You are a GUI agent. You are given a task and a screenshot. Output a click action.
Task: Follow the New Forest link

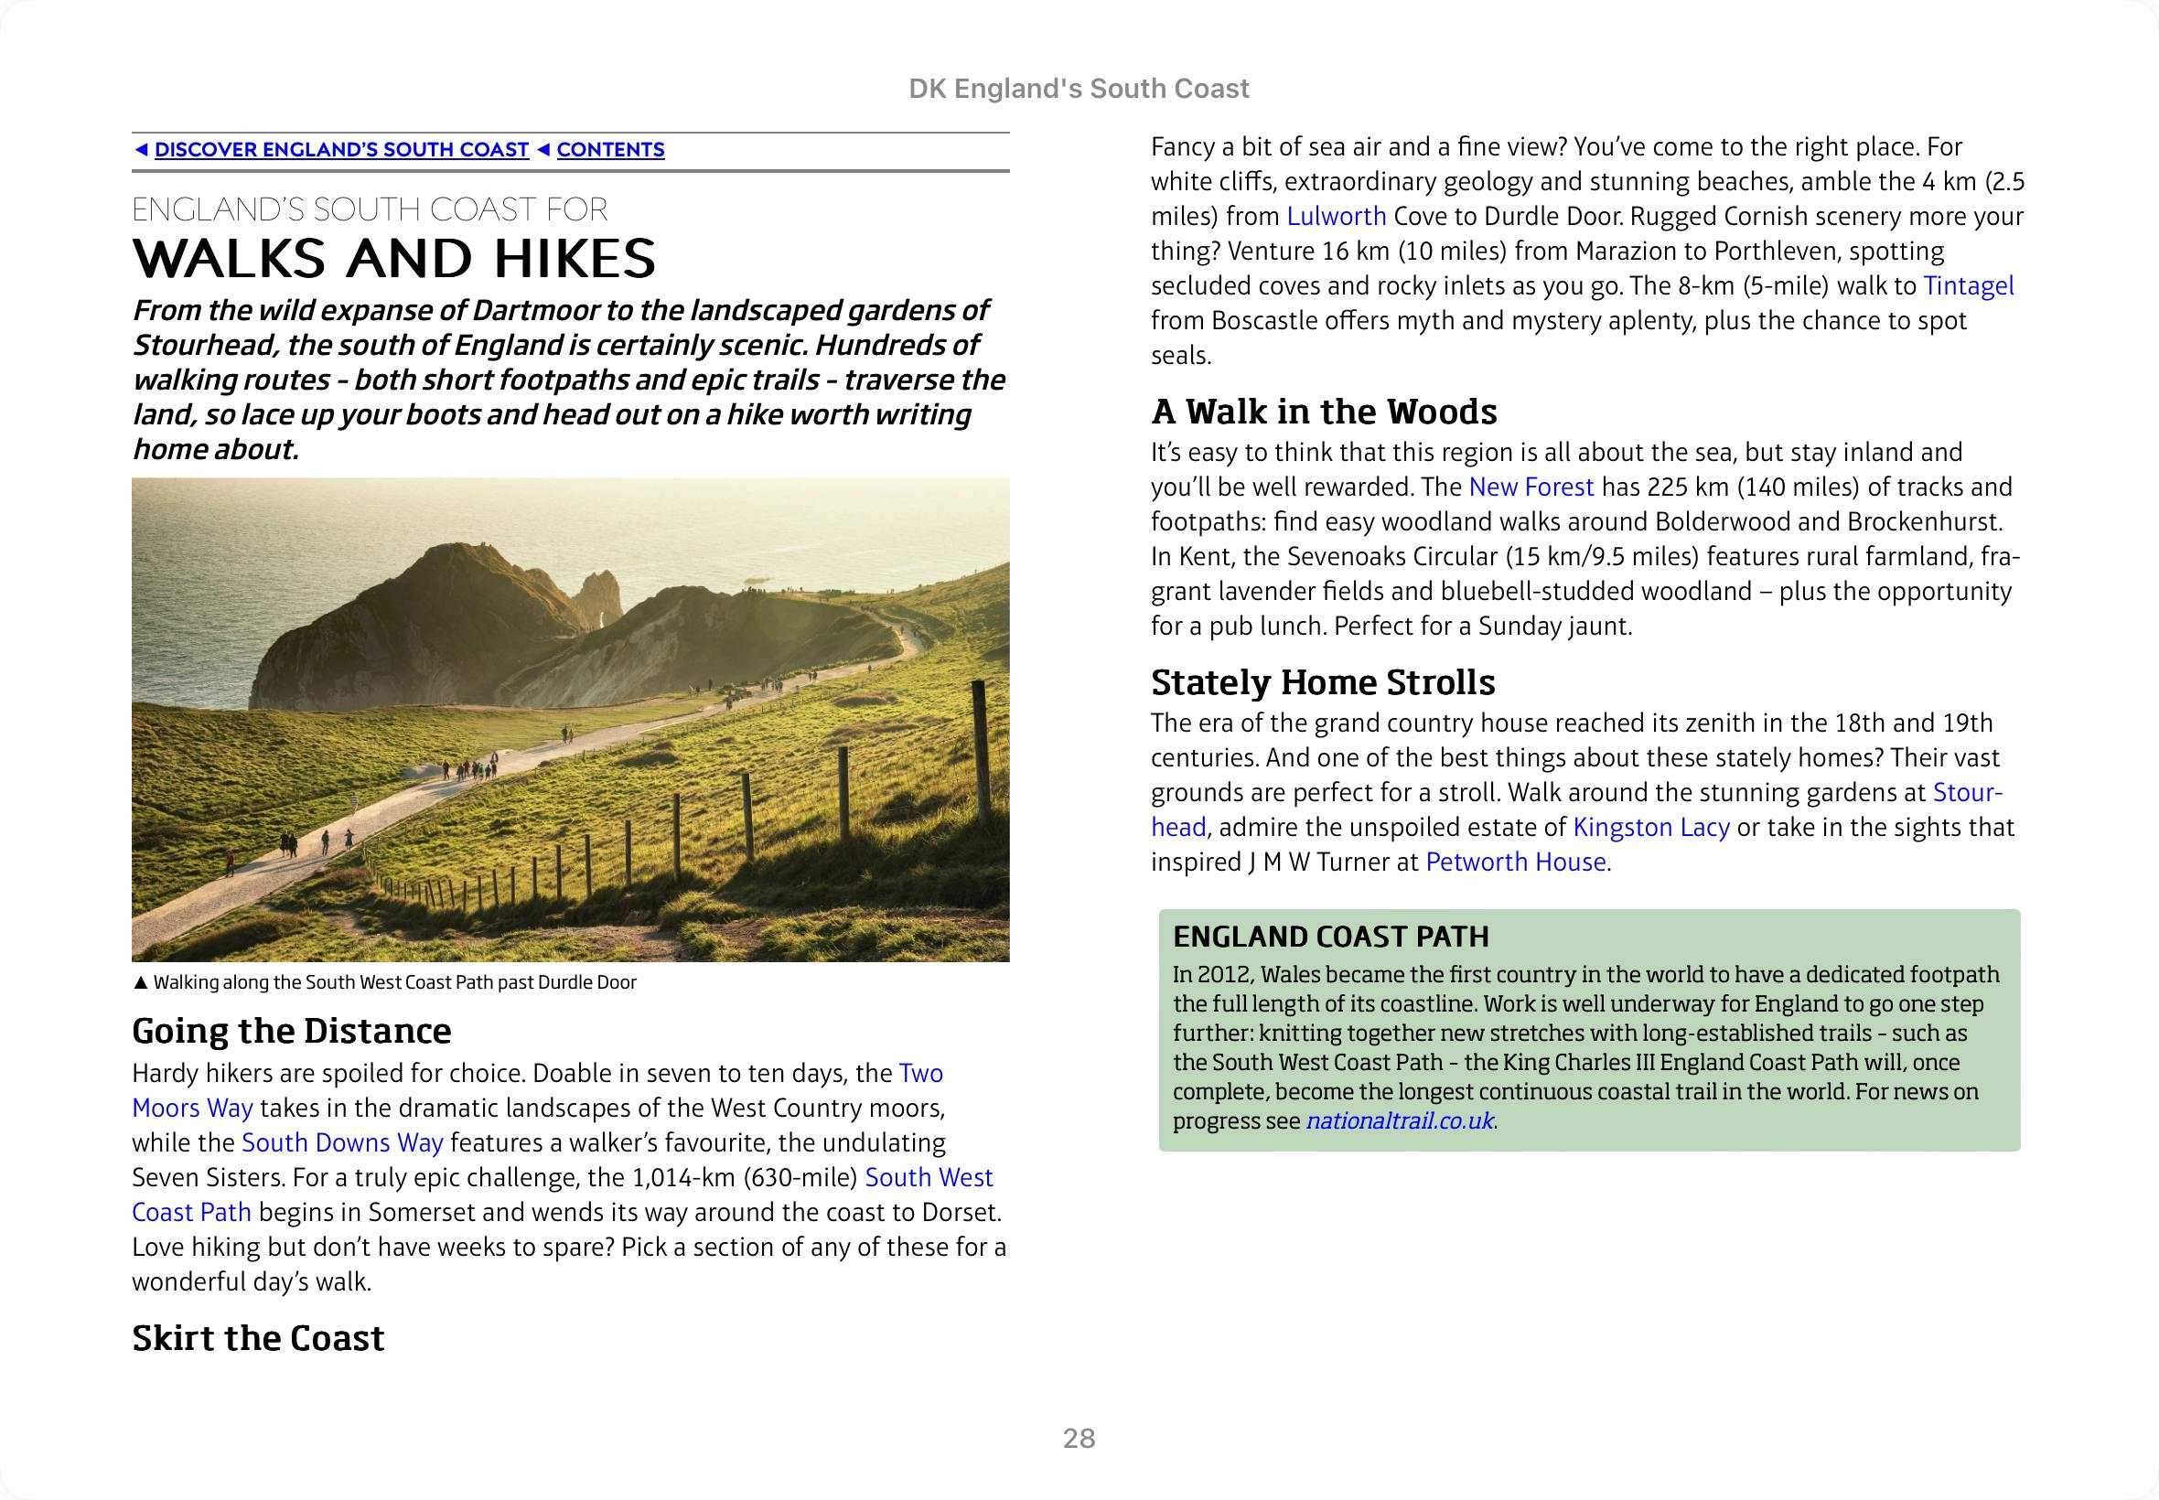coord(1531,487)
